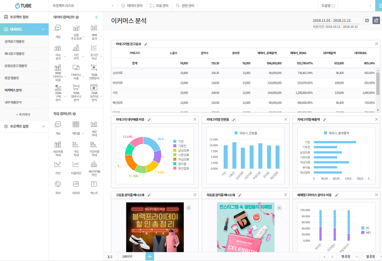Add the 매체 효과 component
382x261 pixels.
[x=94, y=33]
